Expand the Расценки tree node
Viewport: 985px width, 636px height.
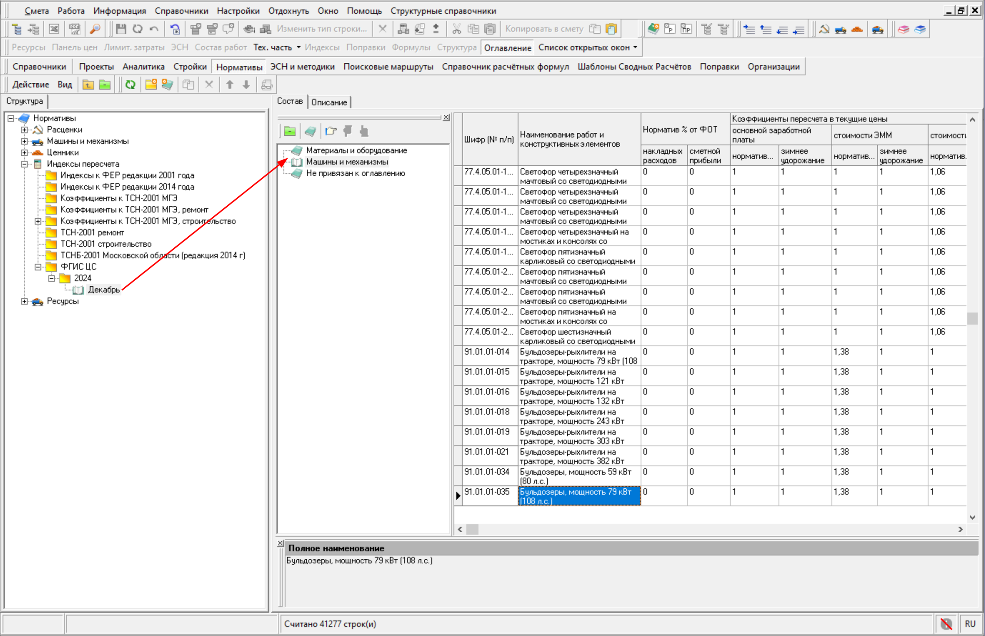tap(24, 130)
